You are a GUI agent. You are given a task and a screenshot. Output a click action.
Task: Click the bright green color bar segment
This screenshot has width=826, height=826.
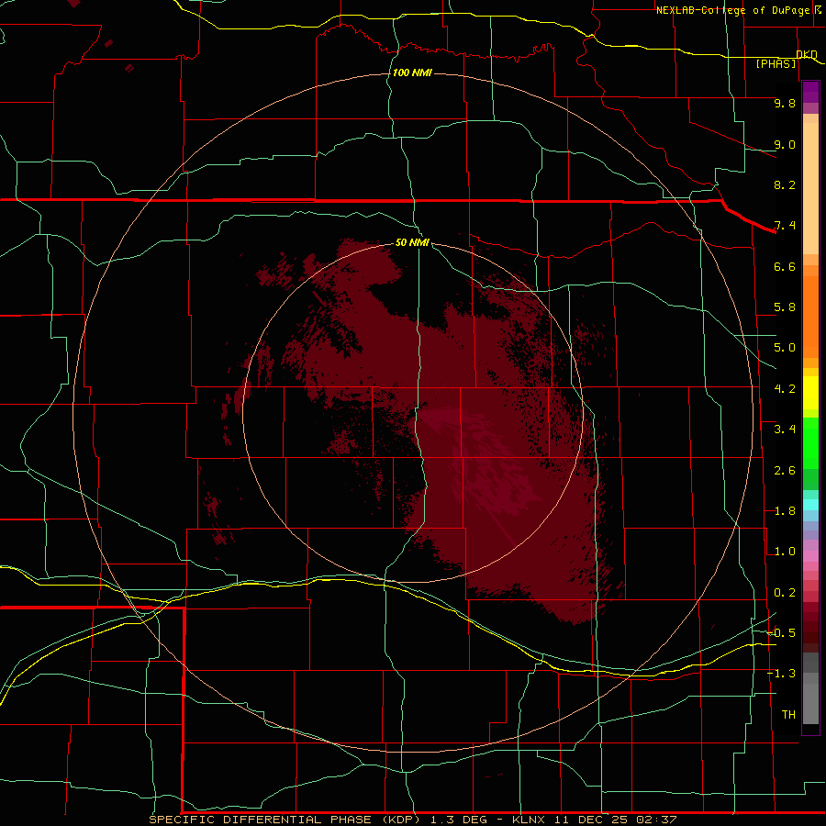(x=810, y=442)
